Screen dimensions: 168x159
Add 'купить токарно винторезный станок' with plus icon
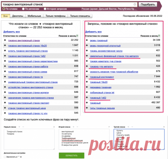pos(5,50)
